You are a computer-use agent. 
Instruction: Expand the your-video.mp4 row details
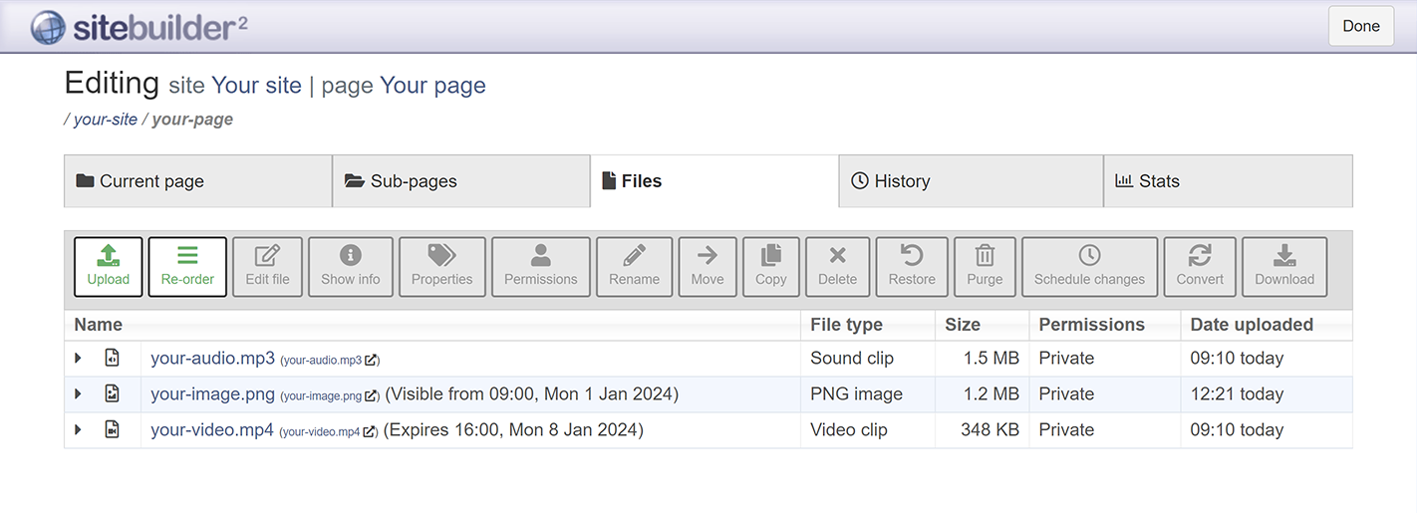(79, 430)
